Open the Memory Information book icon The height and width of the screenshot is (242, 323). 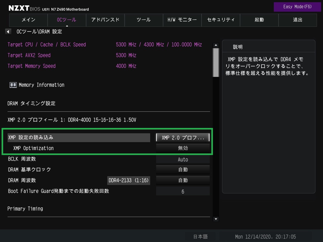click(13, 85)
